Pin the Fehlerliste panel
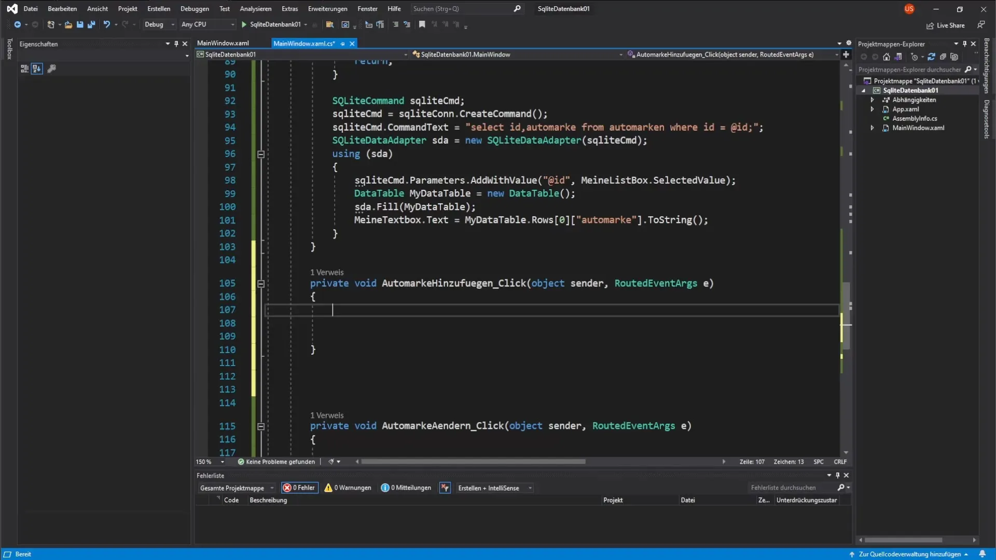996x560 pixels. (x=837, y=475)
